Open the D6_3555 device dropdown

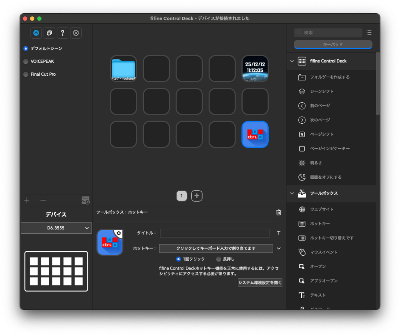coord(56,228)
